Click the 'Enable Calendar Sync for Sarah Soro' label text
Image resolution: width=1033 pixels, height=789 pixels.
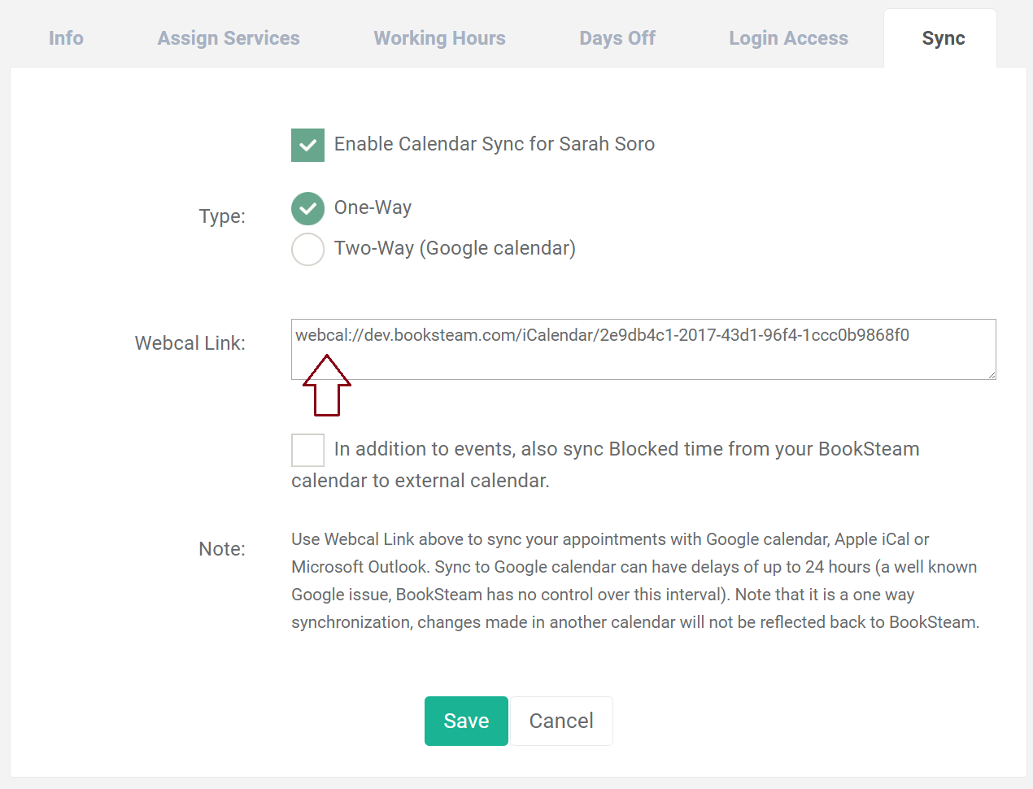pos(494,144)
